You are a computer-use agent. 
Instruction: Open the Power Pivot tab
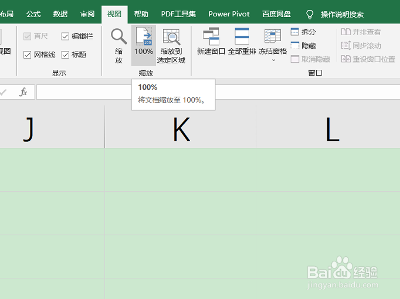point(229,14)
